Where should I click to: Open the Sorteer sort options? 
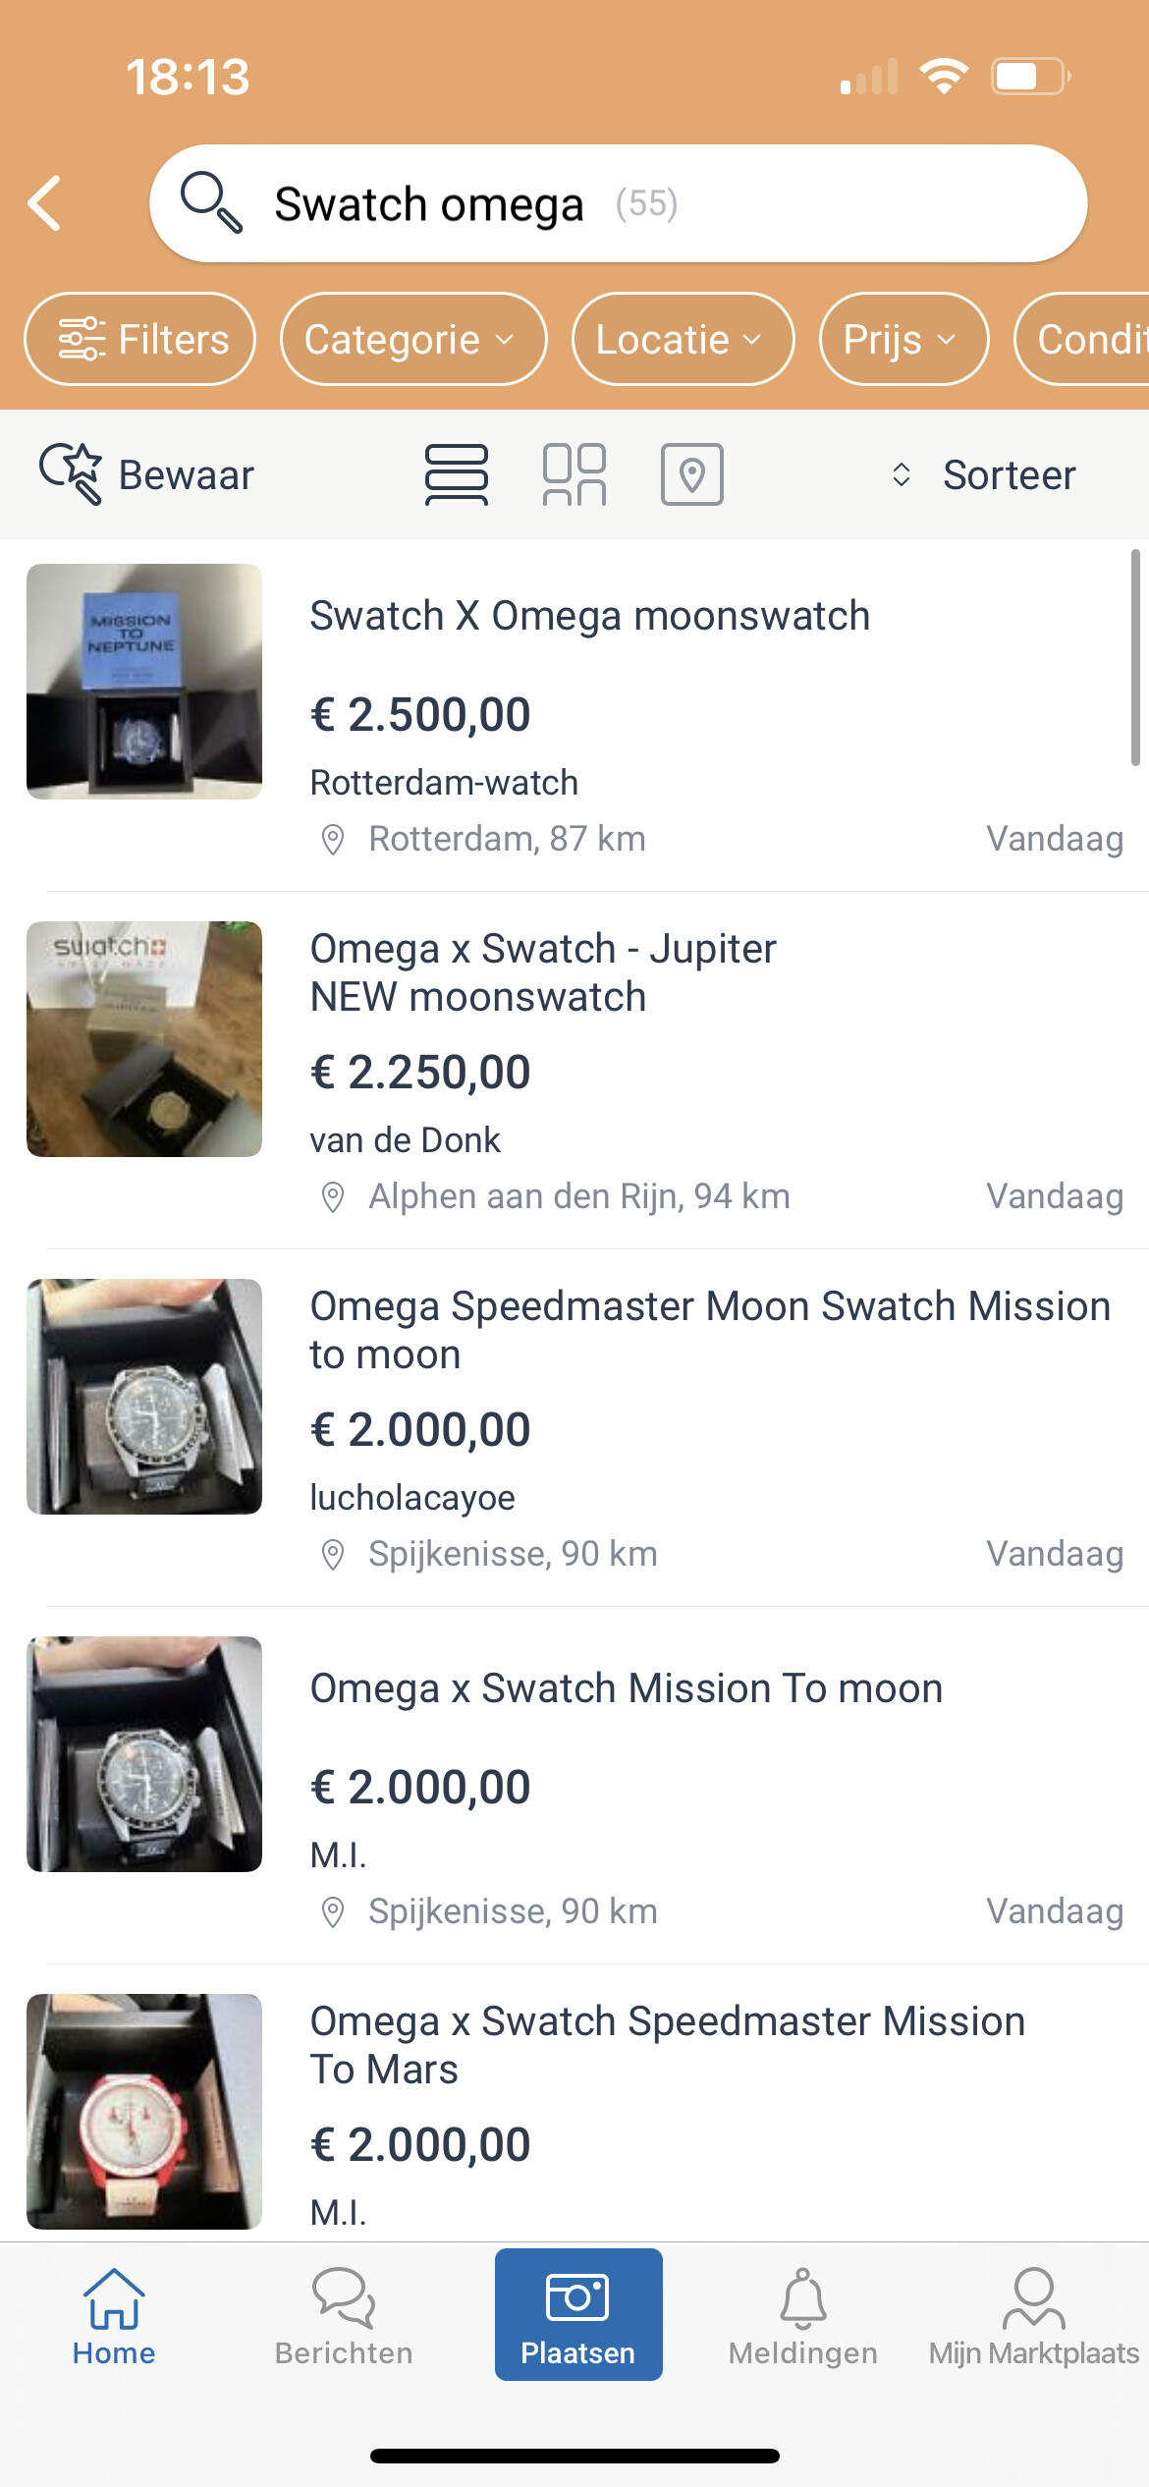pos(985,475)
